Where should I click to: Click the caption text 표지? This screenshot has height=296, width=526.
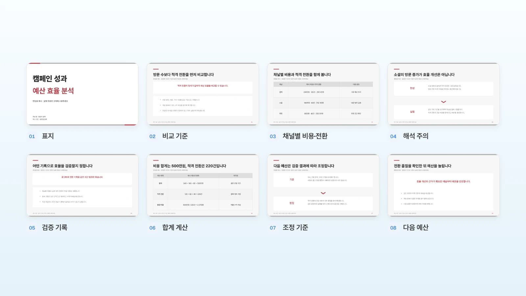click(48, 136)
